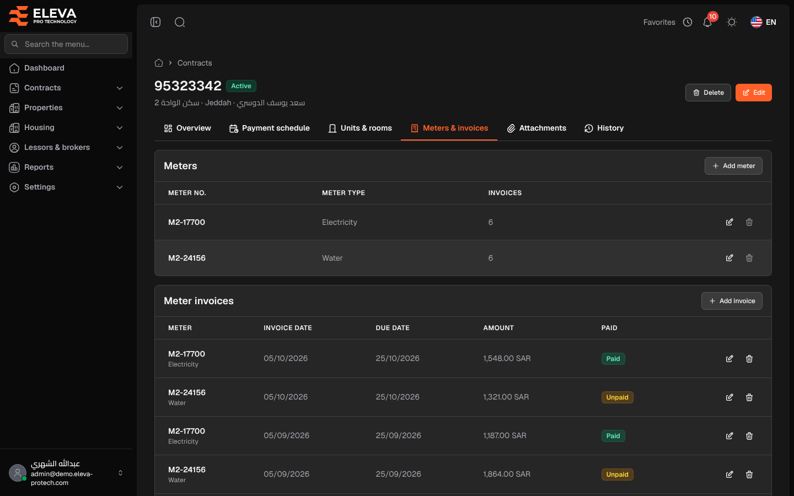
Task: Expand the Settings sidebar menu
Action: (x=66, y=187)
